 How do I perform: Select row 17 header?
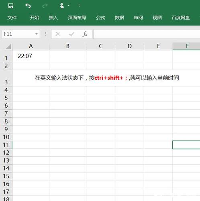(x=6, y=192)
